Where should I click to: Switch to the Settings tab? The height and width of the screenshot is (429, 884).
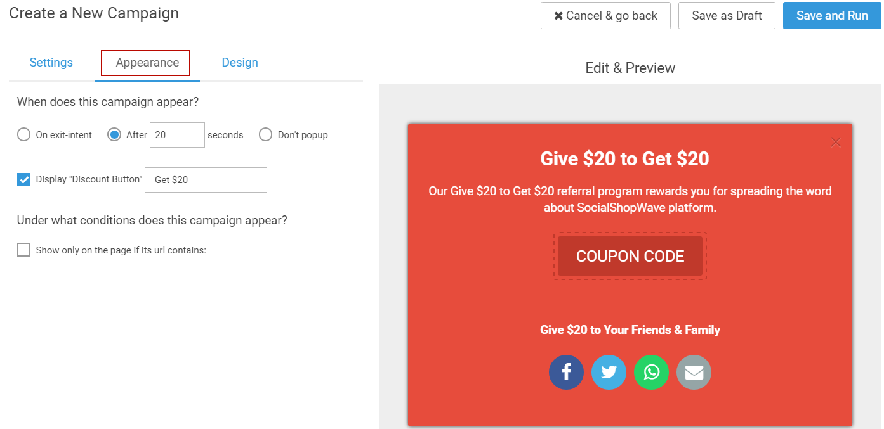pyautogui.click(x=51, y=63)
